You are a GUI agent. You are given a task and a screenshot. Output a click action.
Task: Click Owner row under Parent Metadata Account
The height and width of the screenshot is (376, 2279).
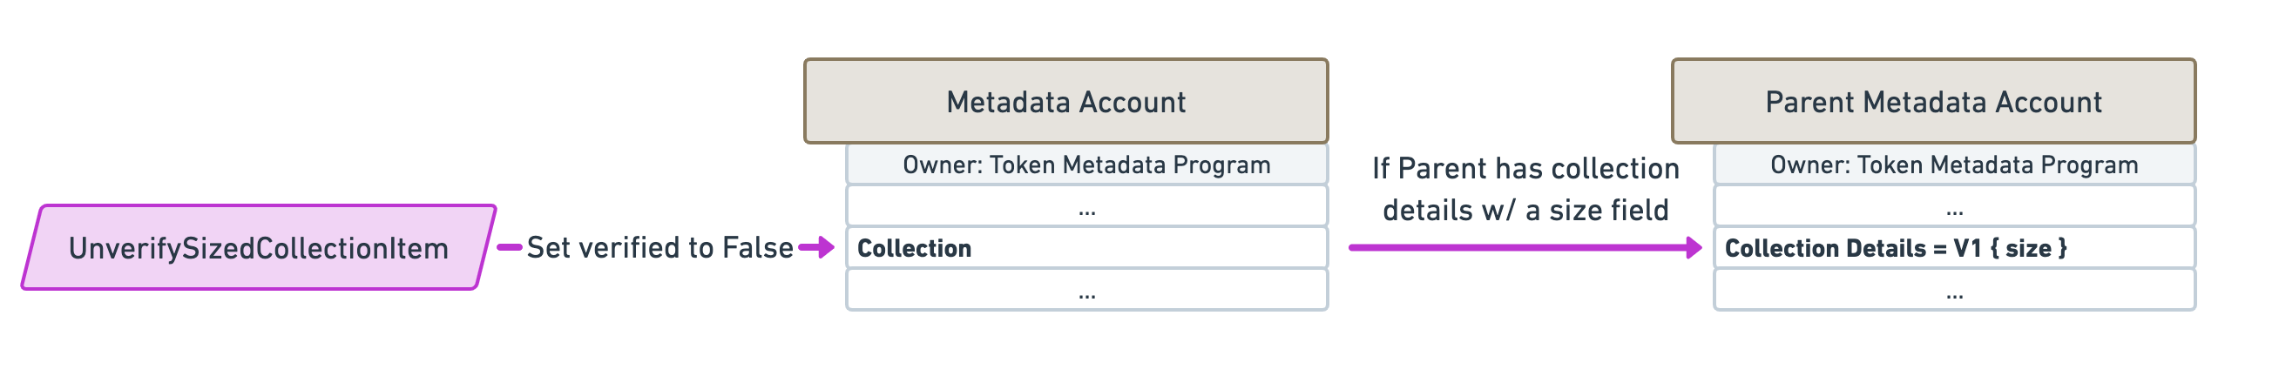(x=1954, y=164)
